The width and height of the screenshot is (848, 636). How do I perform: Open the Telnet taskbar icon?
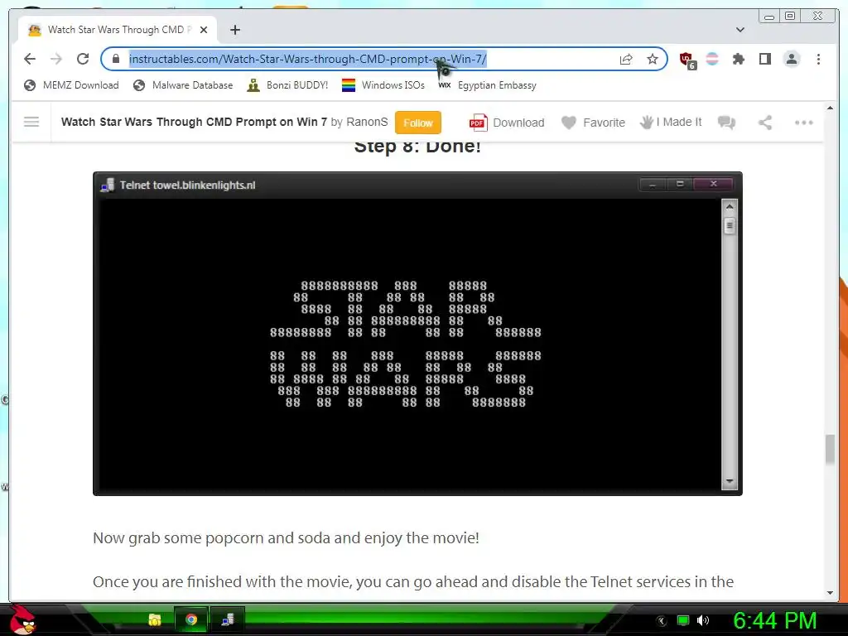coord(228,619)
